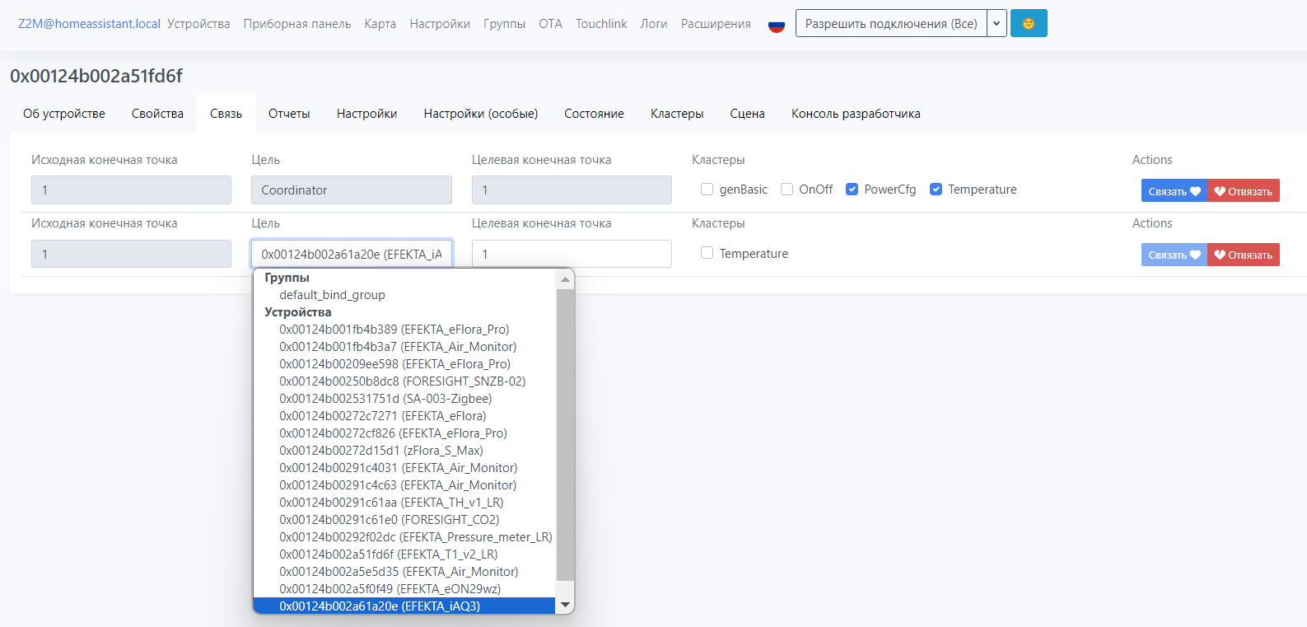Open Настройки (особые) tab
Screen dimensions: 1307x627
tap(481, 114)
